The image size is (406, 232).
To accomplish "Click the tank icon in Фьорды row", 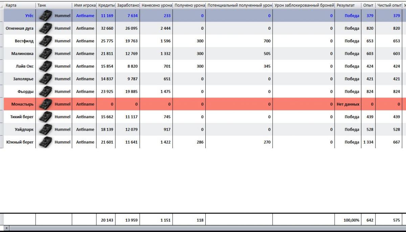I will click(45, 92).
